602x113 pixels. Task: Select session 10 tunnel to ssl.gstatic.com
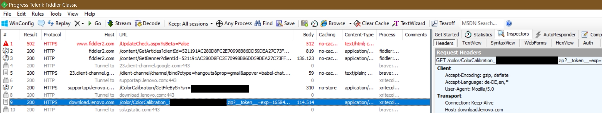click(x=215, y=110)
